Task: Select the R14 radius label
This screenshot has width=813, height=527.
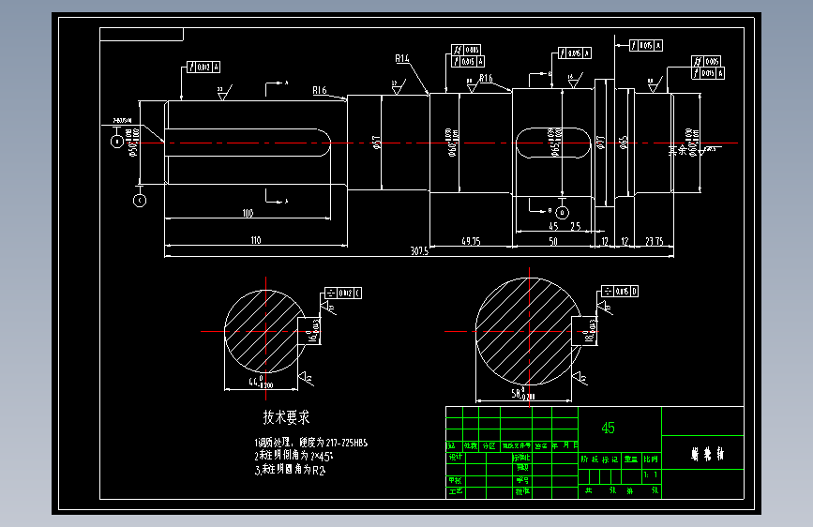Action: point(402,59)
